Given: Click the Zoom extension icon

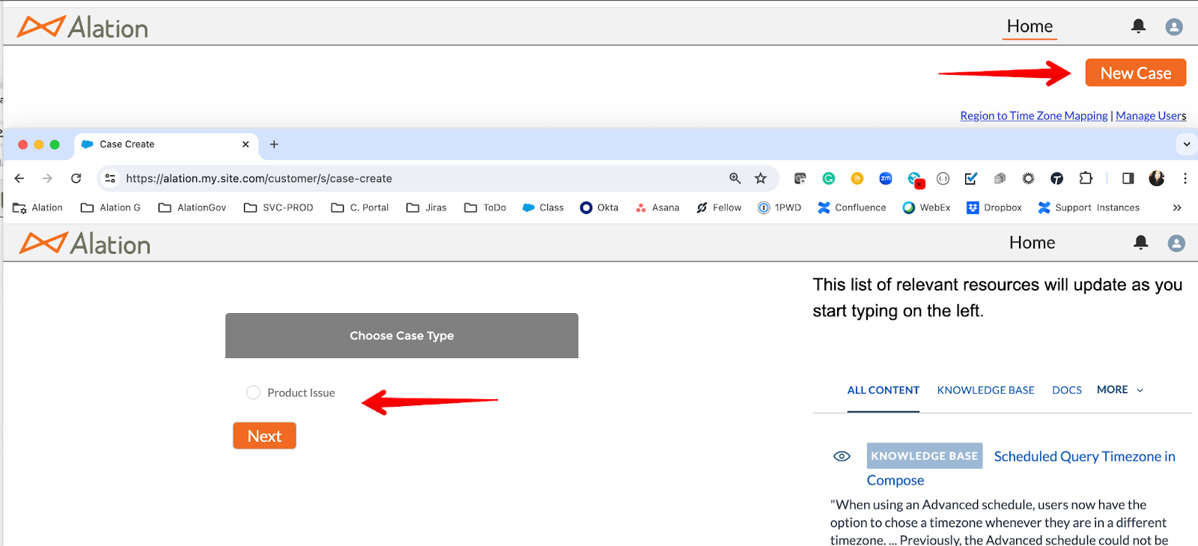Looking at the screenshot, I should 886,178.
